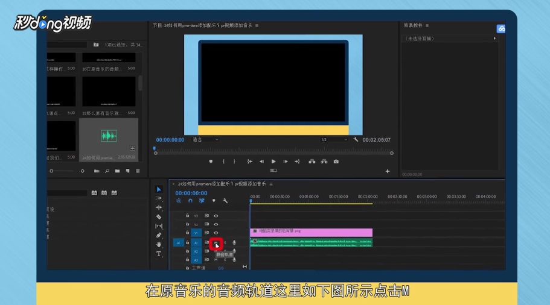Create new bin with folder icon
550x305 pixels.
(x=117, y=171)
